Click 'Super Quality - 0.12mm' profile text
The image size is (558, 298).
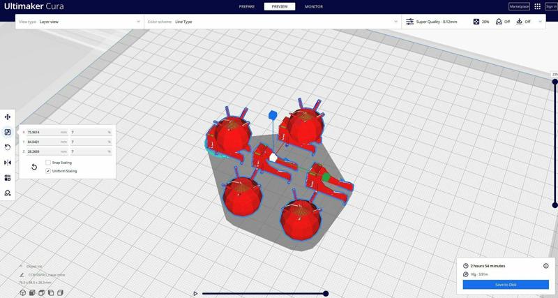(x=437, y=22)
